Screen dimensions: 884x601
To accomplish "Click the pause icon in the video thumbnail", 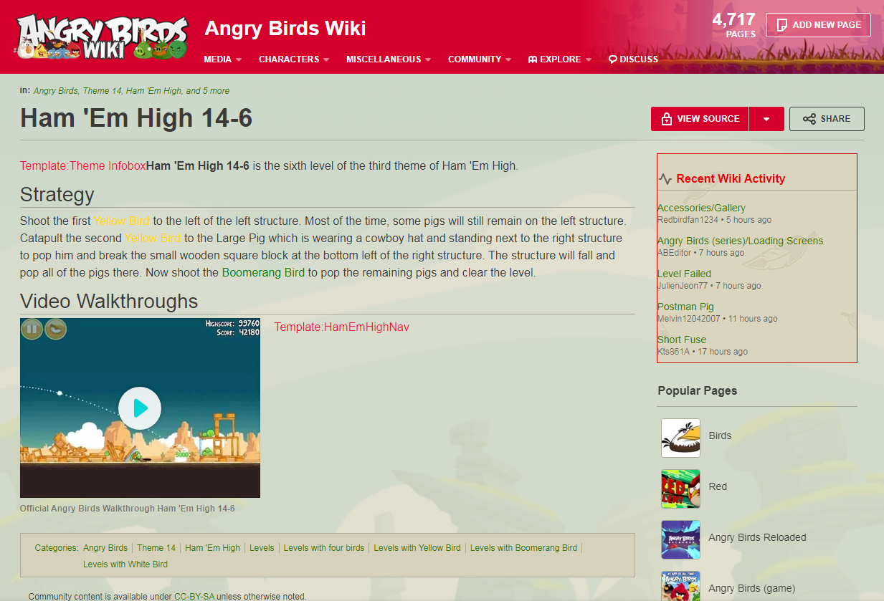I will pyautogui.click(x=32, y=329).
